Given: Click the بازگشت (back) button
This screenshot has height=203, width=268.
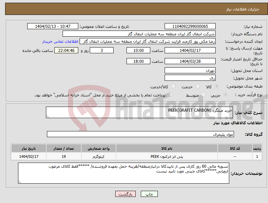Looking at the screenshot, I should pyautogui.click(x=125, y=194).
